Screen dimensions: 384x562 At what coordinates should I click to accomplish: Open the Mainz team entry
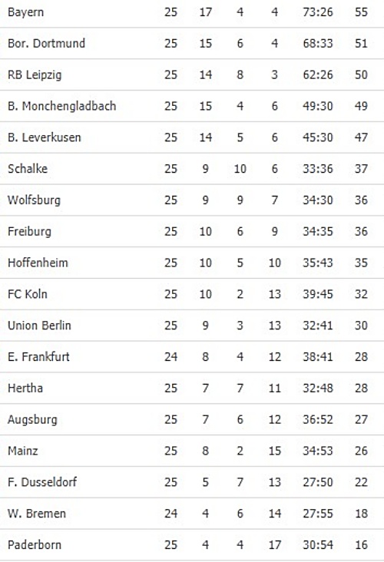(23, 451)
